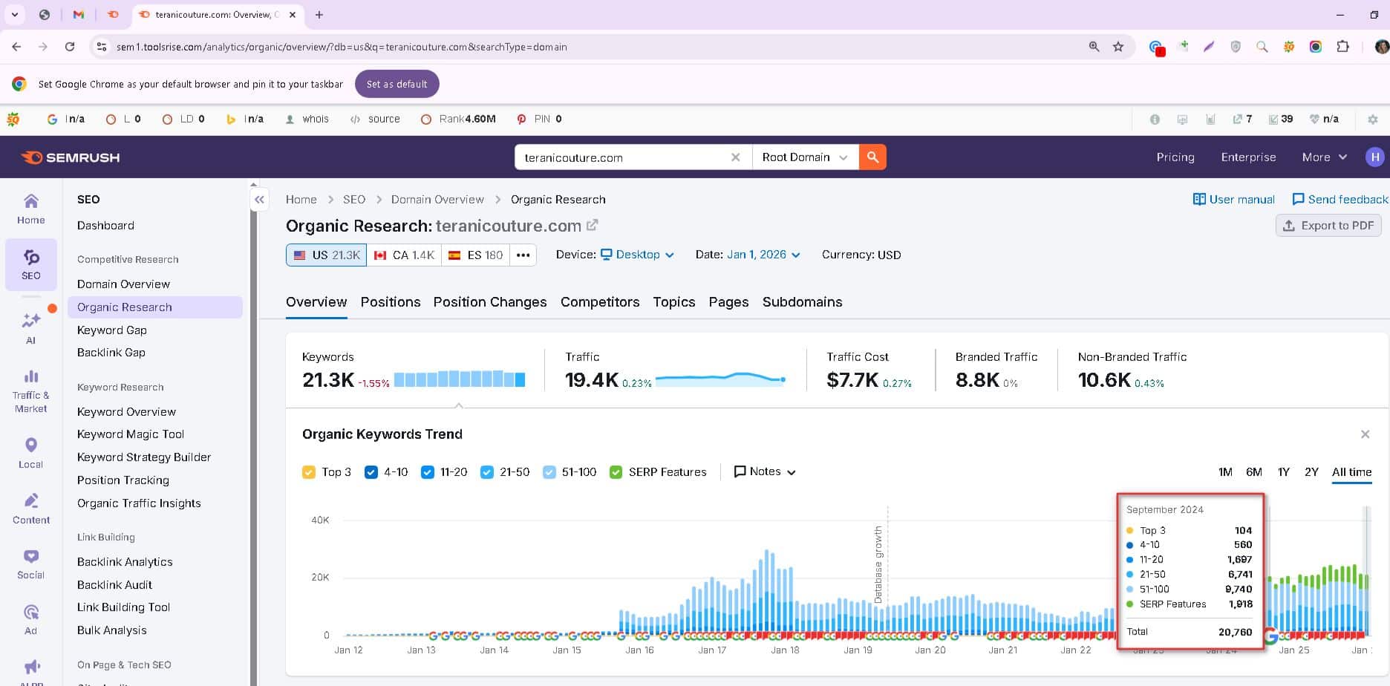Open the Social sidebar icon
This screenshot has height=686, width=1390.
[30, 564]
